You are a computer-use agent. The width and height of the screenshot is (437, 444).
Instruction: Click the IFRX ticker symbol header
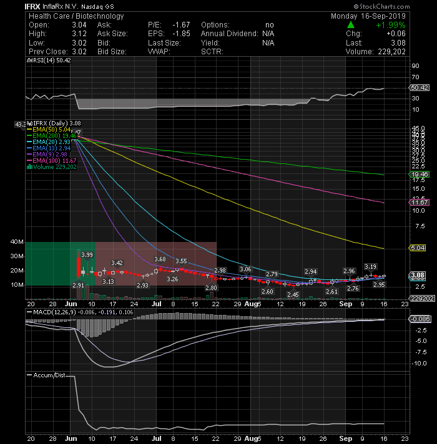tap(32, 6)
